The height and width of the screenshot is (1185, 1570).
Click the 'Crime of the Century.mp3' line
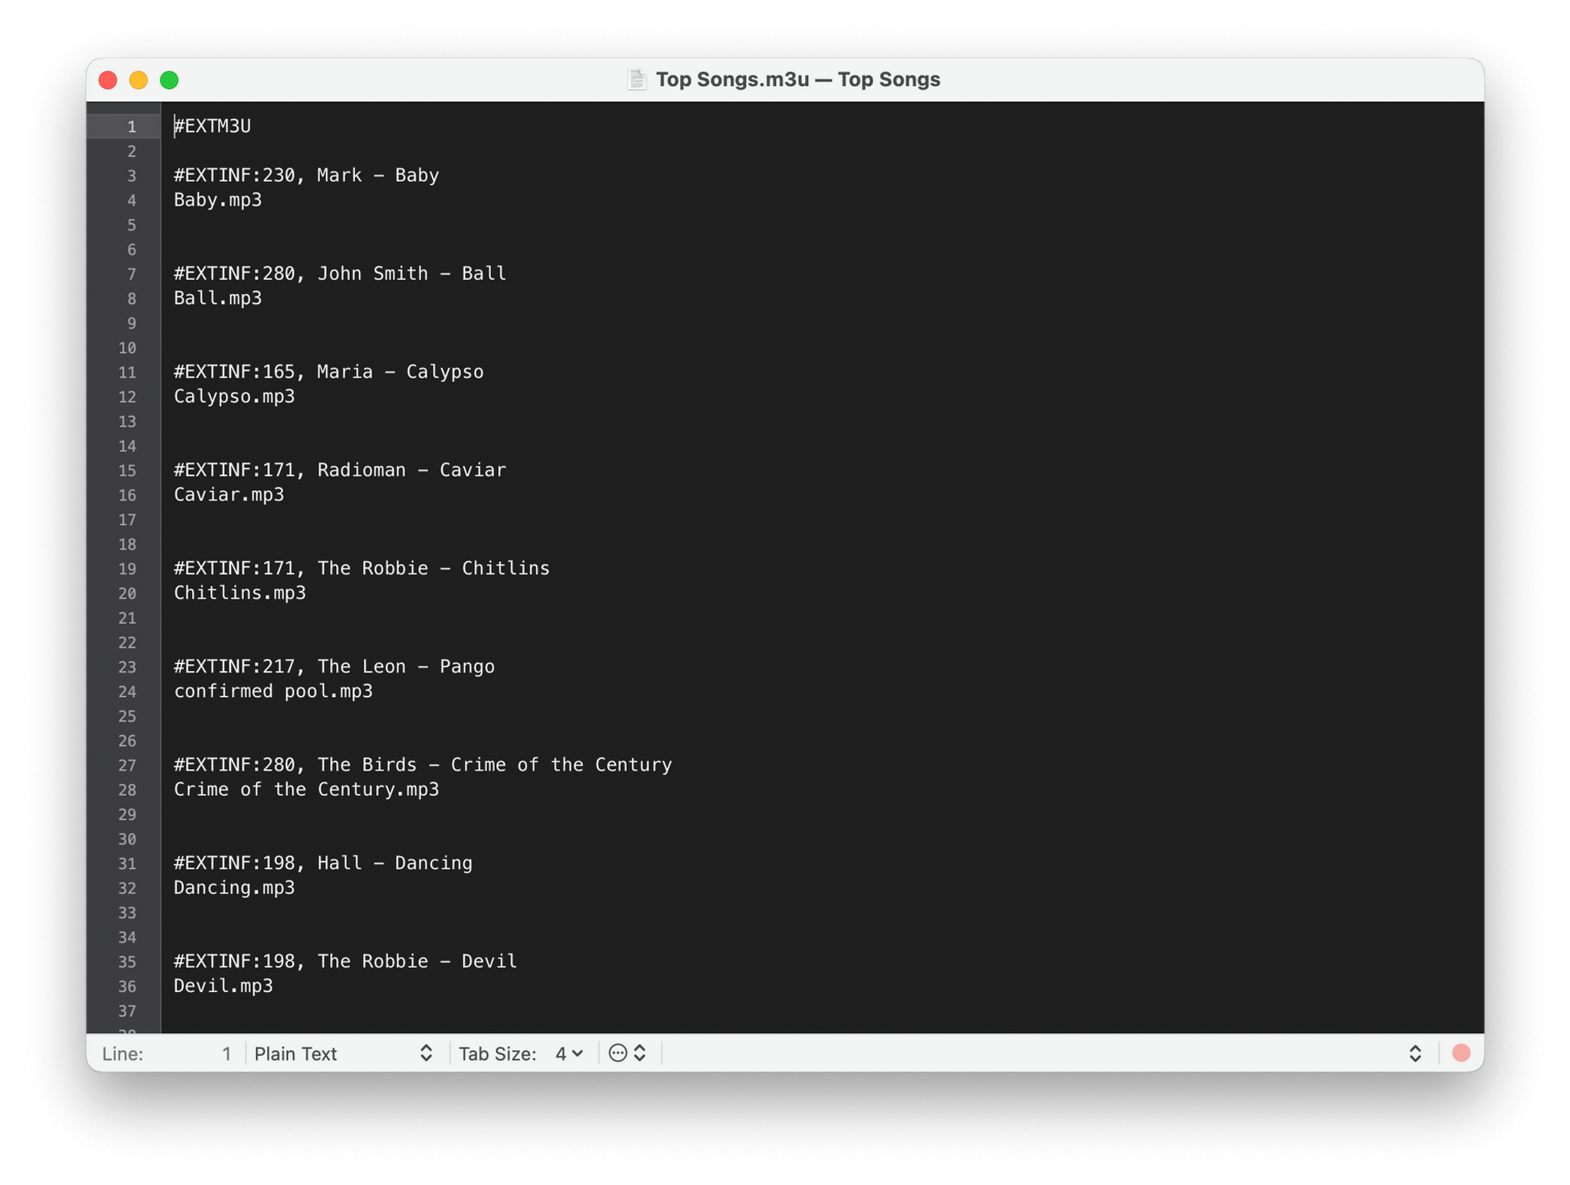coord(306,789)
